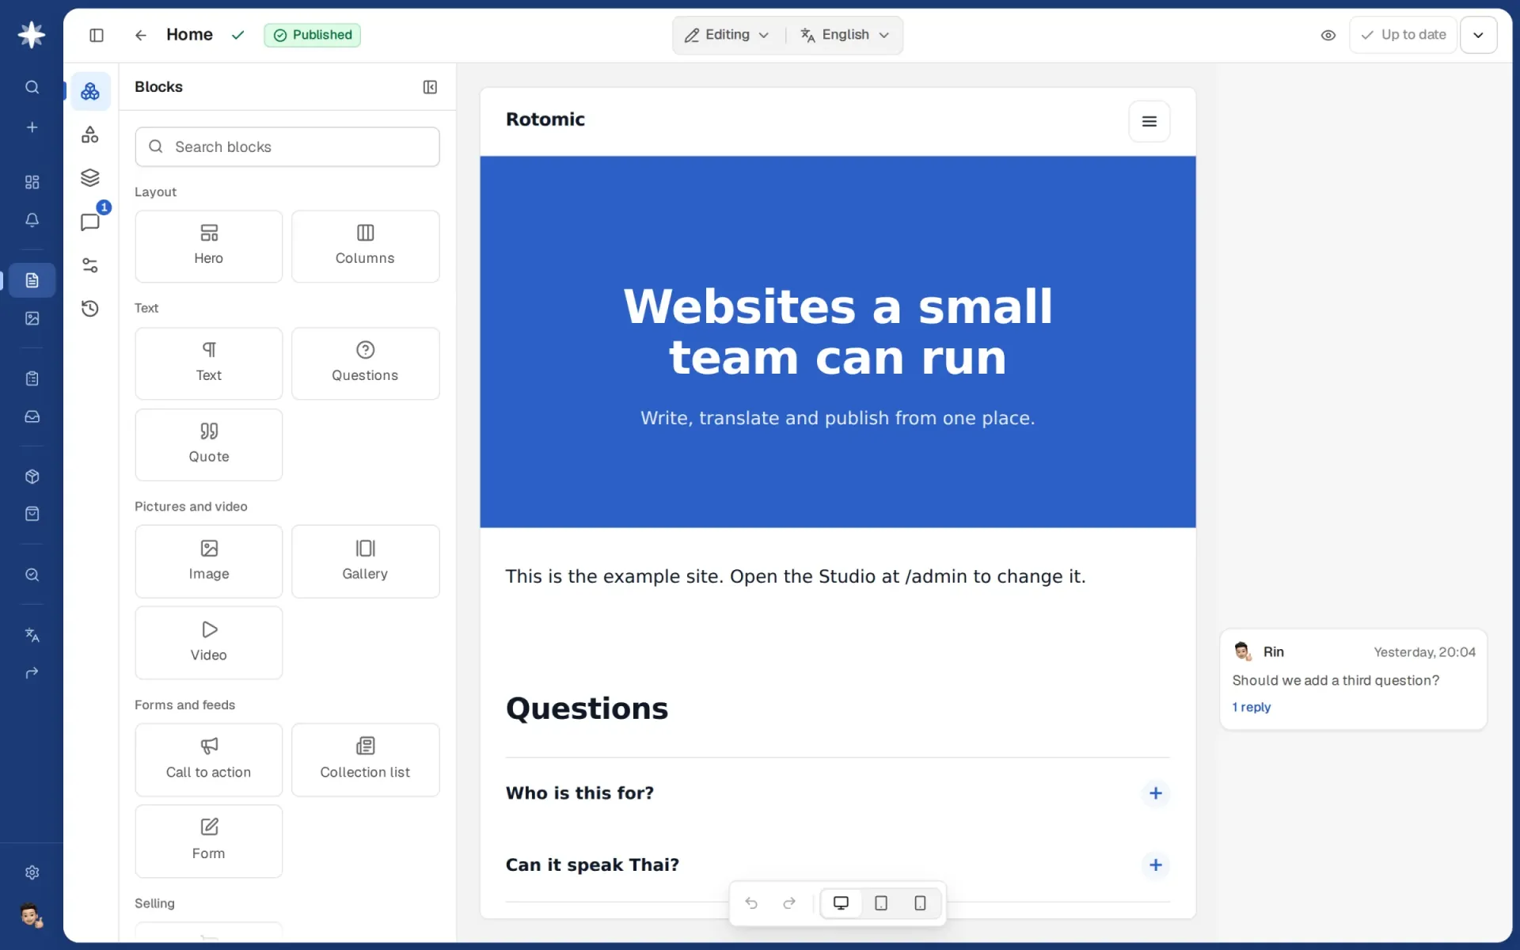Add a Quote block
Screen dimensions: 1520x950
[209, 445]
